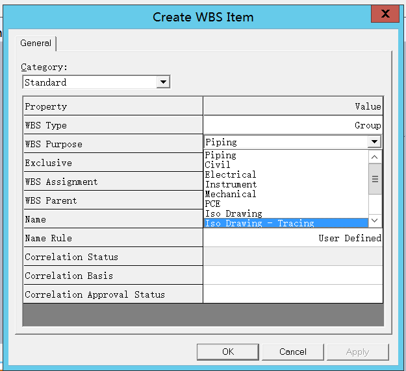Select the WBS Parent property row
This screenshot has width=406, height=371.
113,200
